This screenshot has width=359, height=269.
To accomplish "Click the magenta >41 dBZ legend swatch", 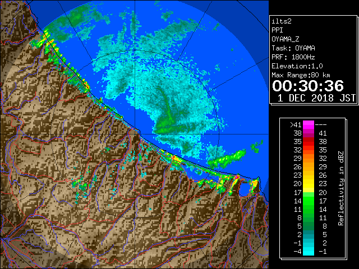I will click(309, 124).
